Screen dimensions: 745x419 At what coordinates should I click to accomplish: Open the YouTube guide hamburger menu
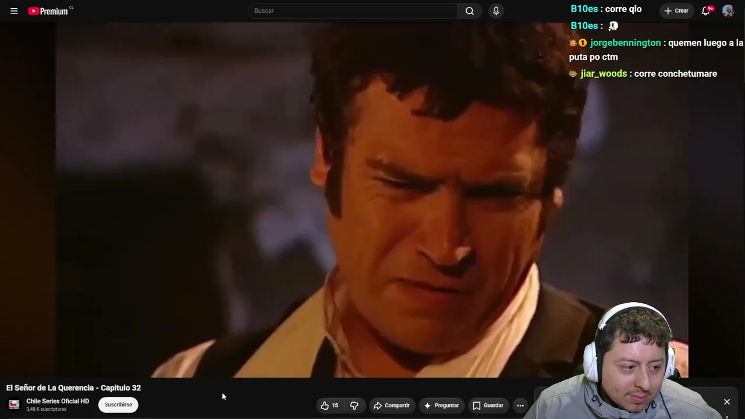click(14, 11)
